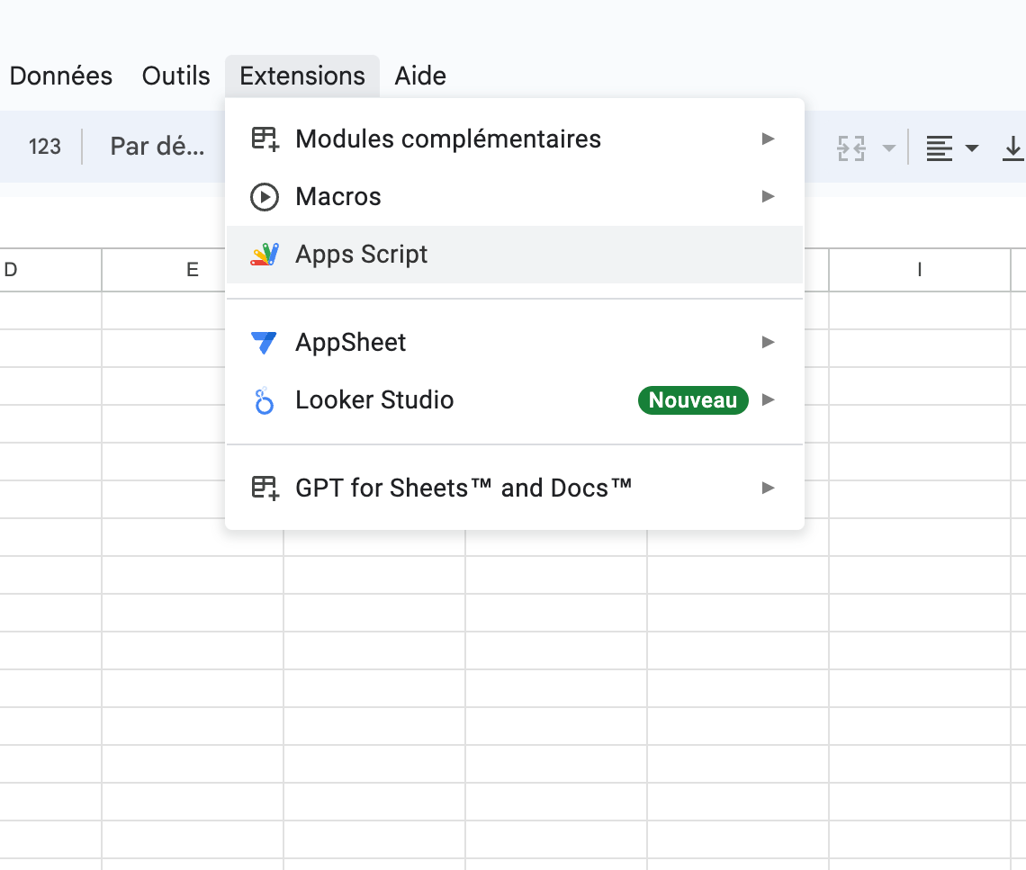Expand the horizontal align dropdown arrow

[x=972, y=148]
